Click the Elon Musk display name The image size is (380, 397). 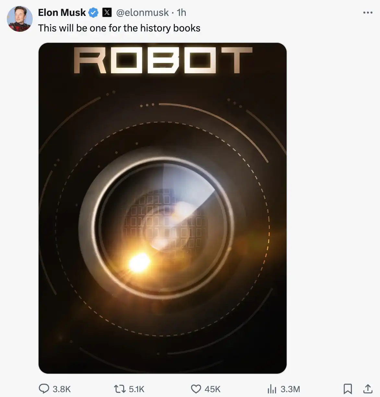(62, 13)
